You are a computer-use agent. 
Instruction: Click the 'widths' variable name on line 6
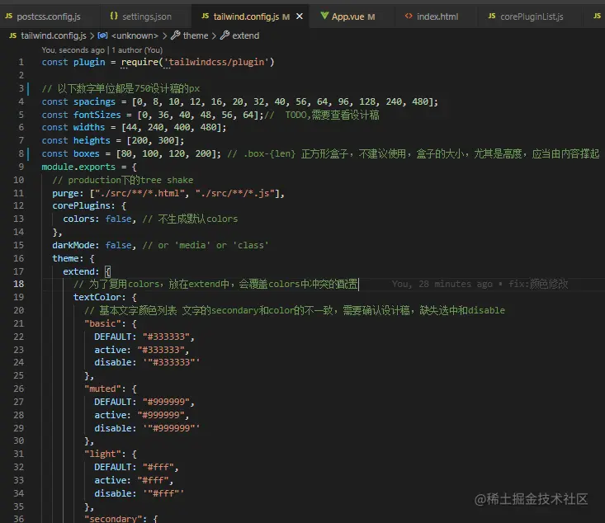(89, 127)
